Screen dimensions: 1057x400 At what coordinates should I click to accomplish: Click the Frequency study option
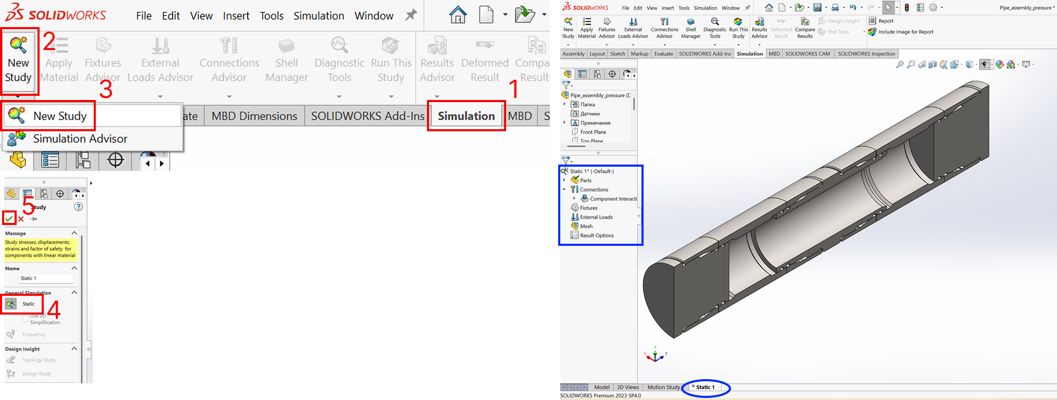(x=26, y=334)
